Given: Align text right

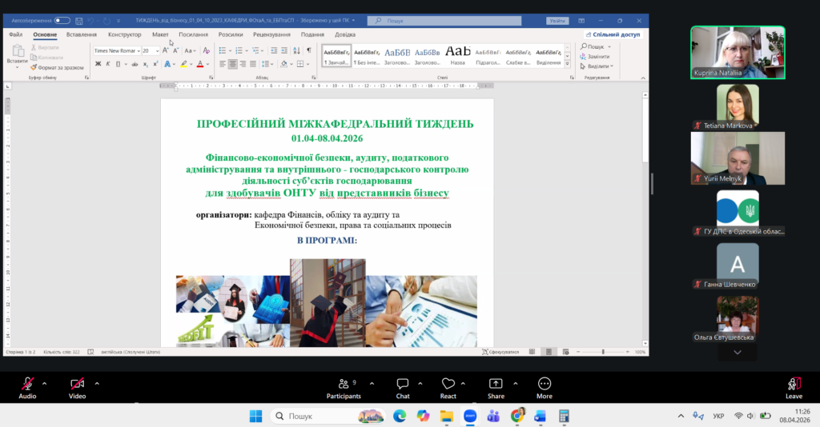Looking at the screenshot, I should [x=243, y=64].
